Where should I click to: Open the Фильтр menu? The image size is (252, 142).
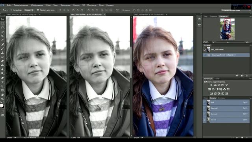pos(76,5)
